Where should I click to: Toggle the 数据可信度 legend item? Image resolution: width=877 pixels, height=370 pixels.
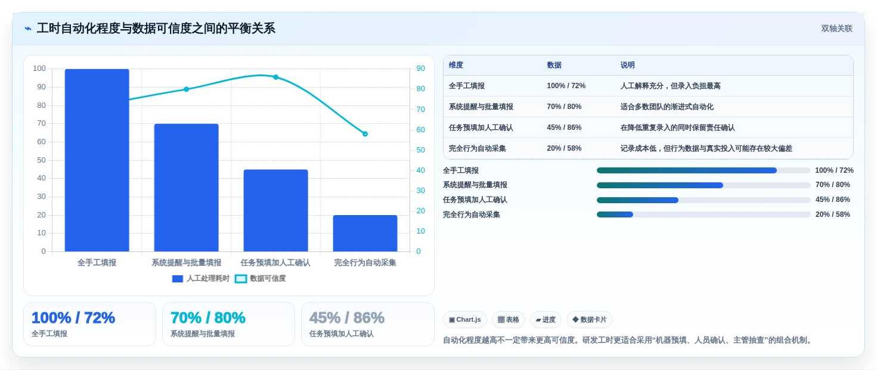261,278
